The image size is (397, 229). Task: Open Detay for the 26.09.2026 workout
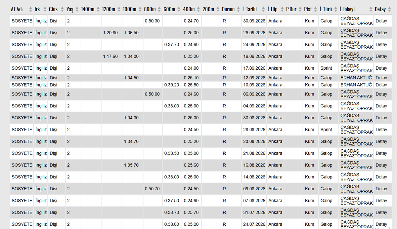click(381, 33)
